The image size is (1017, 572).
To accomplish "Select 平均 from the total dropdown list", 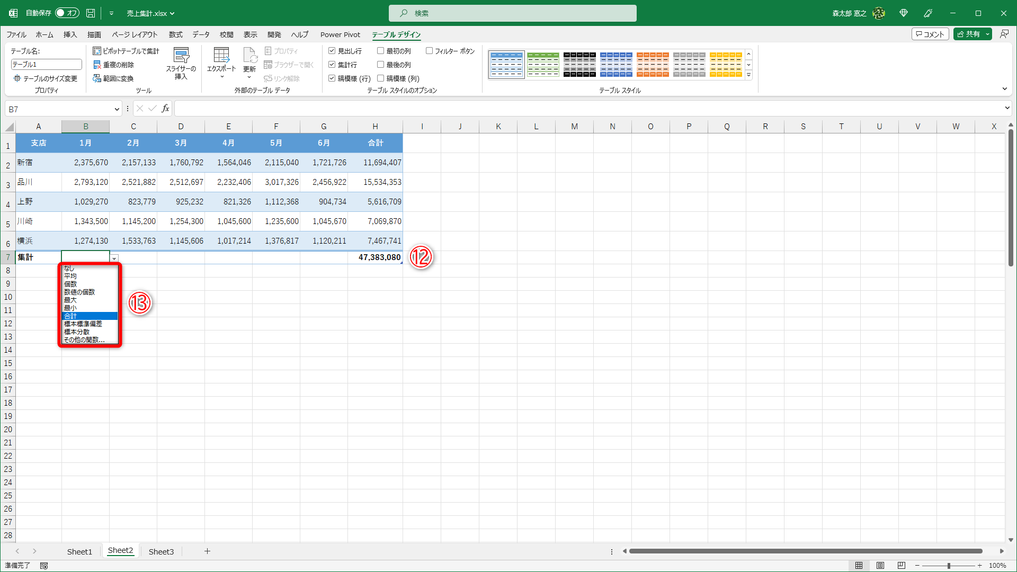I will (70, 276).
